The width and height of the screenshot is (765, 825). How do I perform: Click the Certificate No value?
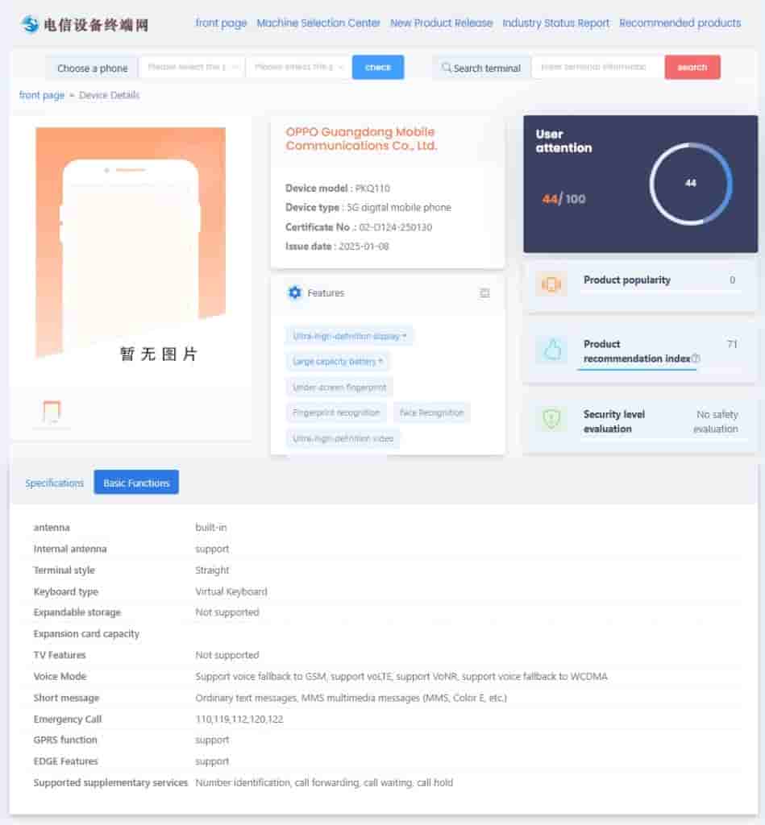point(396,227)
